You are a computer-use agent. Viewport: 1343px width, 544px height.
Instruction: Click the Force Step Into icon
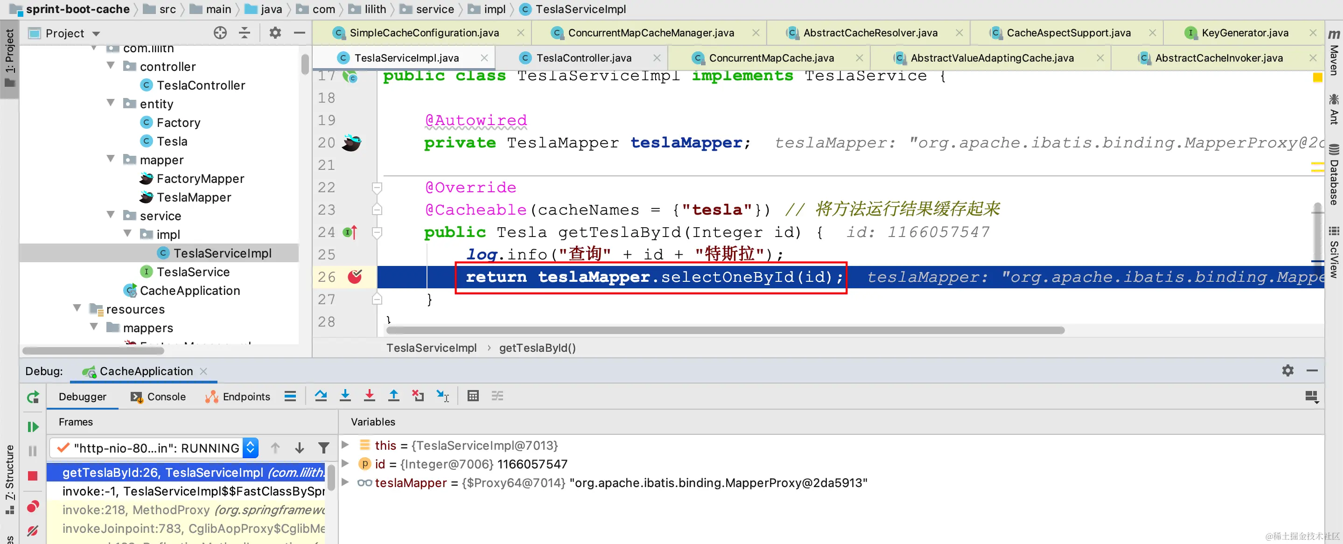tap(369, 396)
